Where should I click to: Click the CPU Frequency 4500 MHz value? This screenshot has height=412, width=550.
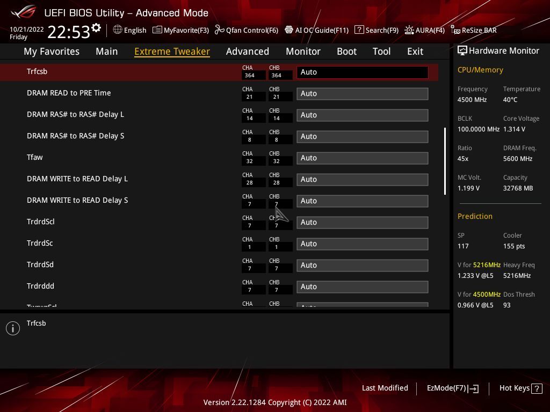(x=472, y=100)
